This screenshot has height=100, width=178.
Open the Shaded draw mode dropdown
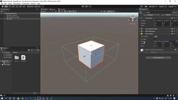[47, 11]
